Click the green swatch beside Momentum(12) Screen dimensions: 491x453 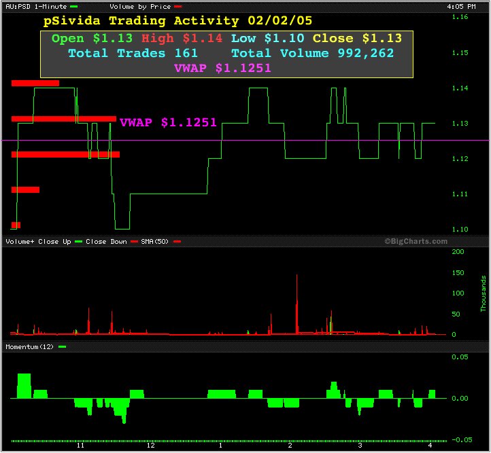(x=62, y=346)
